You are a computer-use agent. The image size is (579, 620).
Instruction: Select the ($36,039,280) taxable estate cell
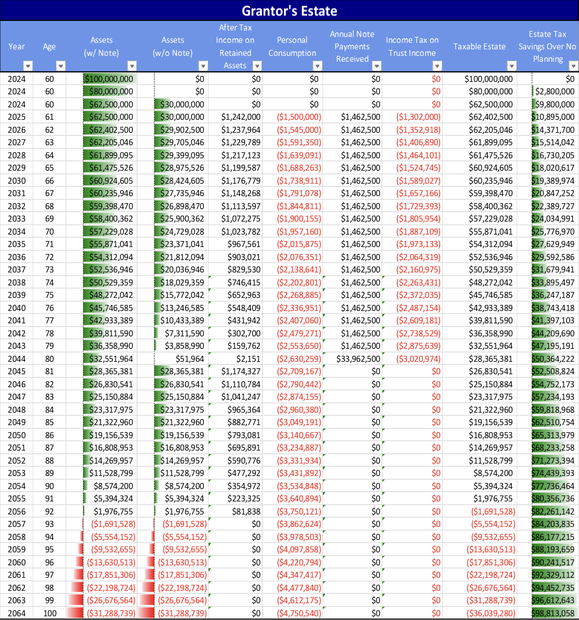(480, 613)
